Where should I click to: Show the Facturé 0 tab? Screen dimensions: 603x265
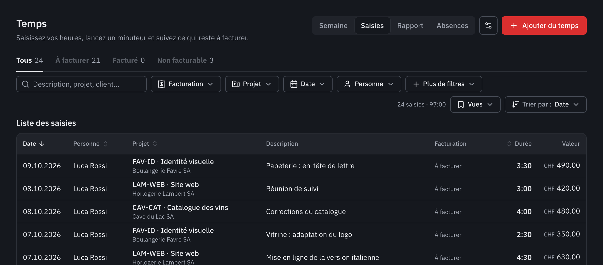(x=129, y=60)
